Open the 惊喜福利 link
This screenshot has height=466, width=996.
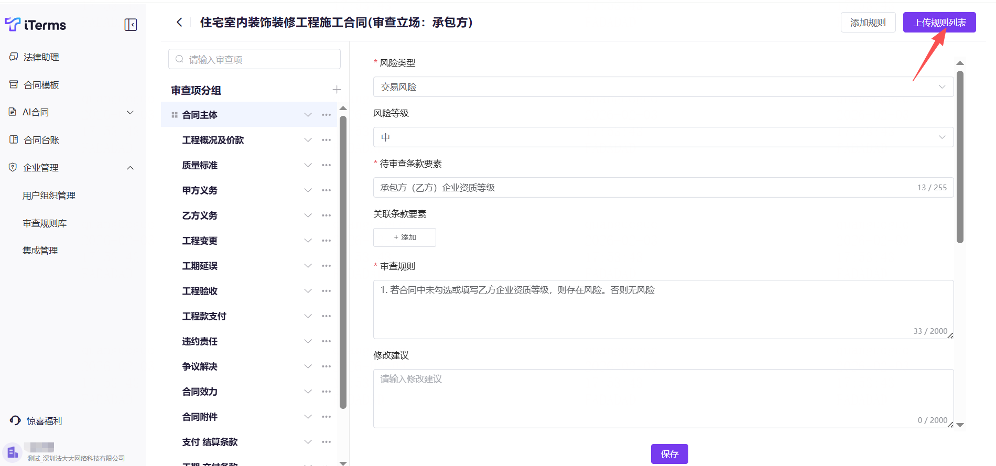(x=44, y=421)
